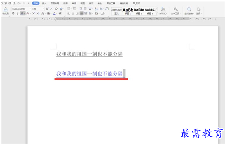The width and height of the screenshot is (226, 145).
Task: Select Align Right paragraph button
Action: (77, 13)
